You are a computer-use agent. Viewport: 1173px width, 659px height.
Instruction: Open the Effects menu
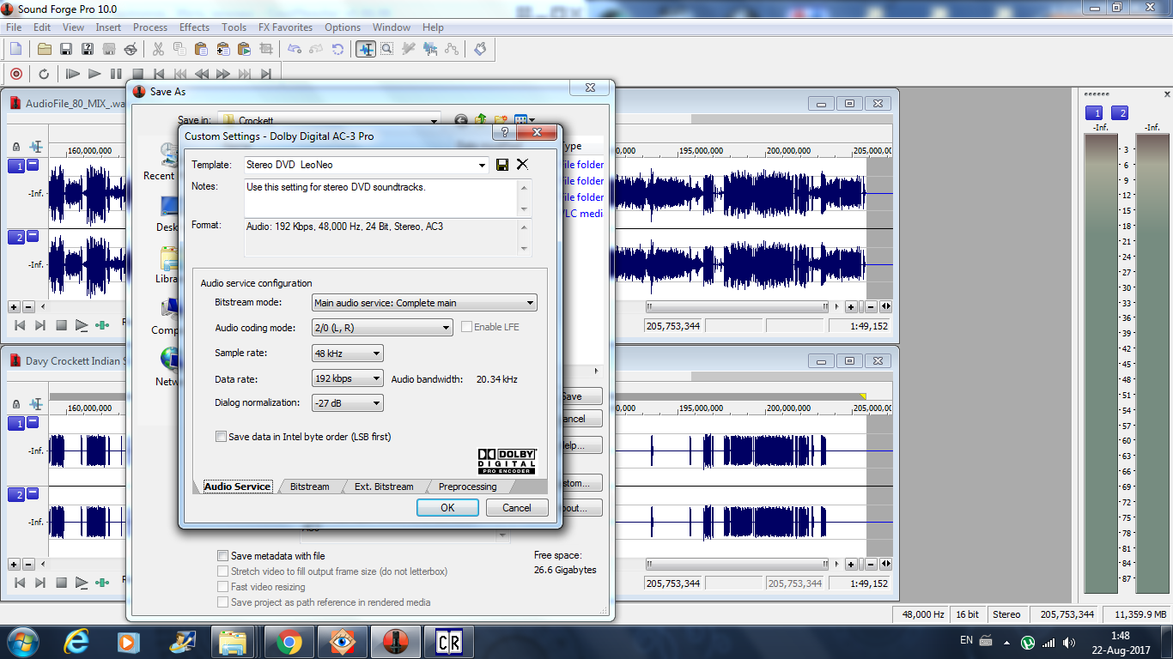[194, 27]
